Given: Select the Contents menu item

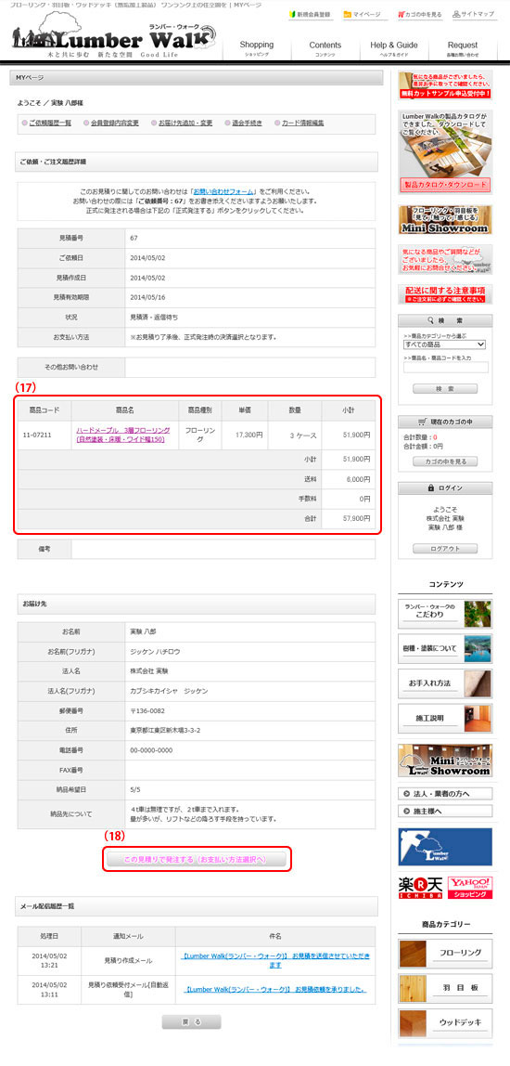Looking at the screenshot, I should [x=325, y=48].
